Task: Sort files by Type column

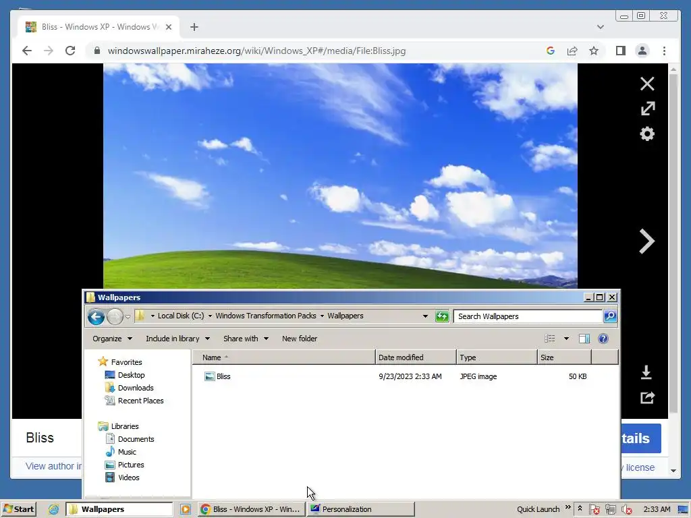Action: coord(497,357)
